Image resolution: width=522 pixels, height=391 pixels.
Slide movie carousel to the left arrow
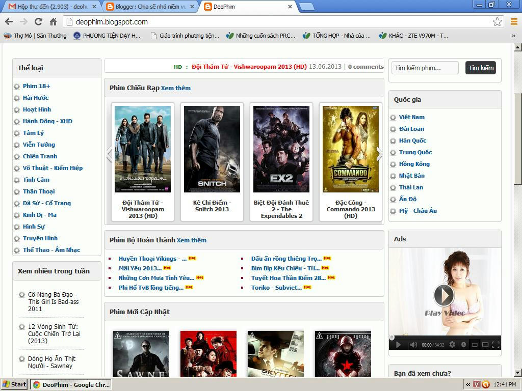(x=109, y=155)
